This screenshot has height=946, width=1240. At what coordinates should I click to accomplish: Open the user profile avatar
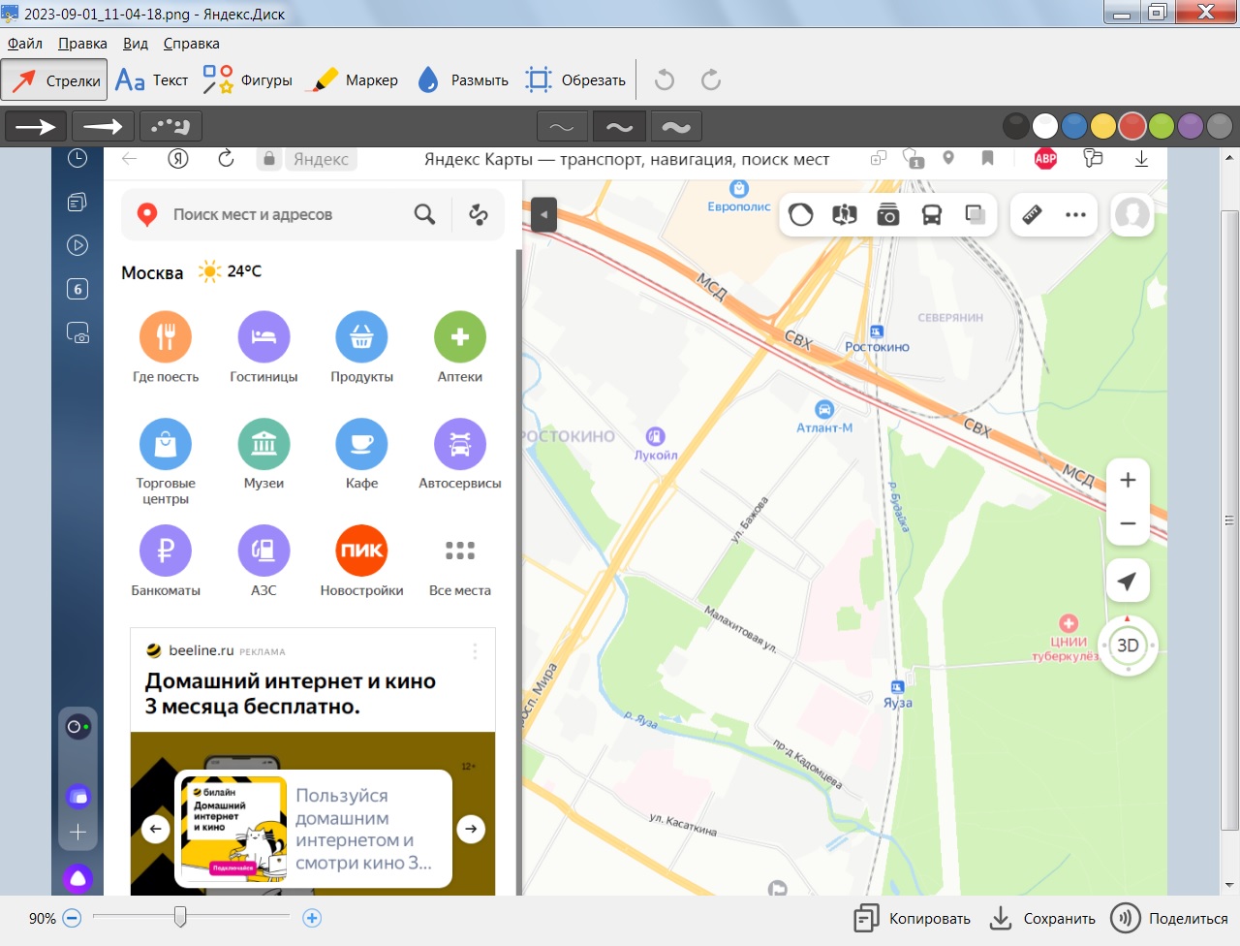point(1132,214)
